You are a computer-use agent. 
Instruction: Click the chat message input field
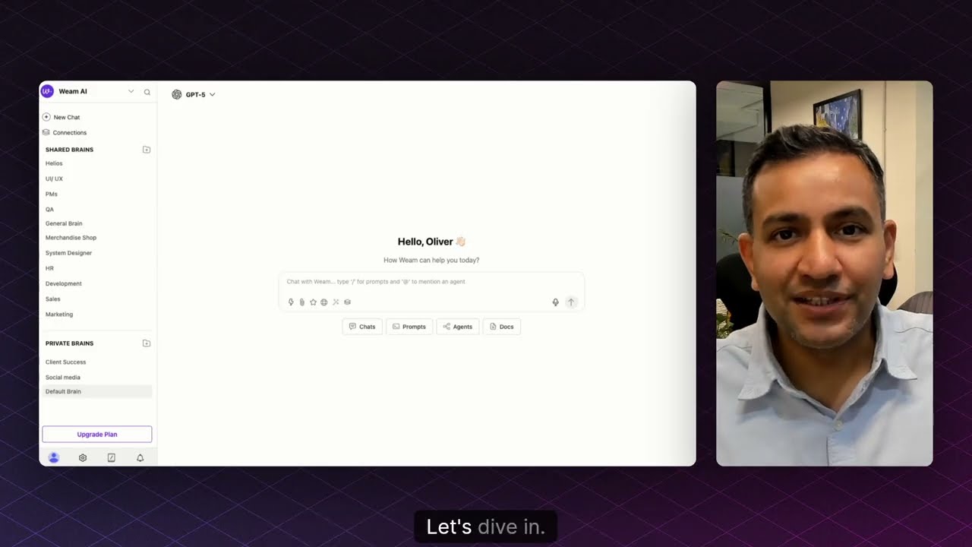pos(431,282)
